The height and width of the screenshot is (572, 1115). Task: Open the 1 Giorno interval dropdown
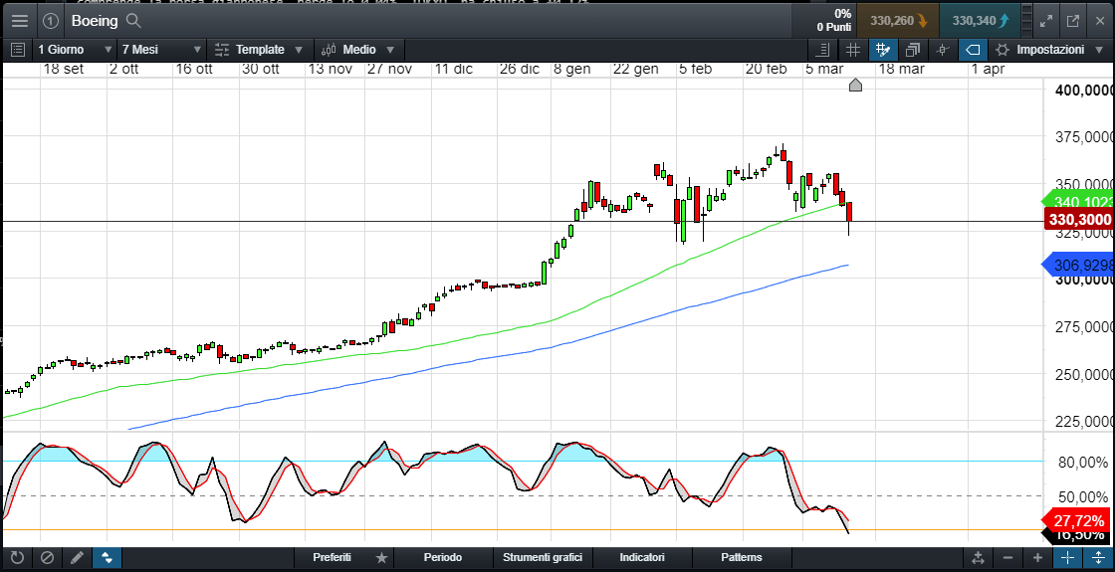tap(75, 50)
